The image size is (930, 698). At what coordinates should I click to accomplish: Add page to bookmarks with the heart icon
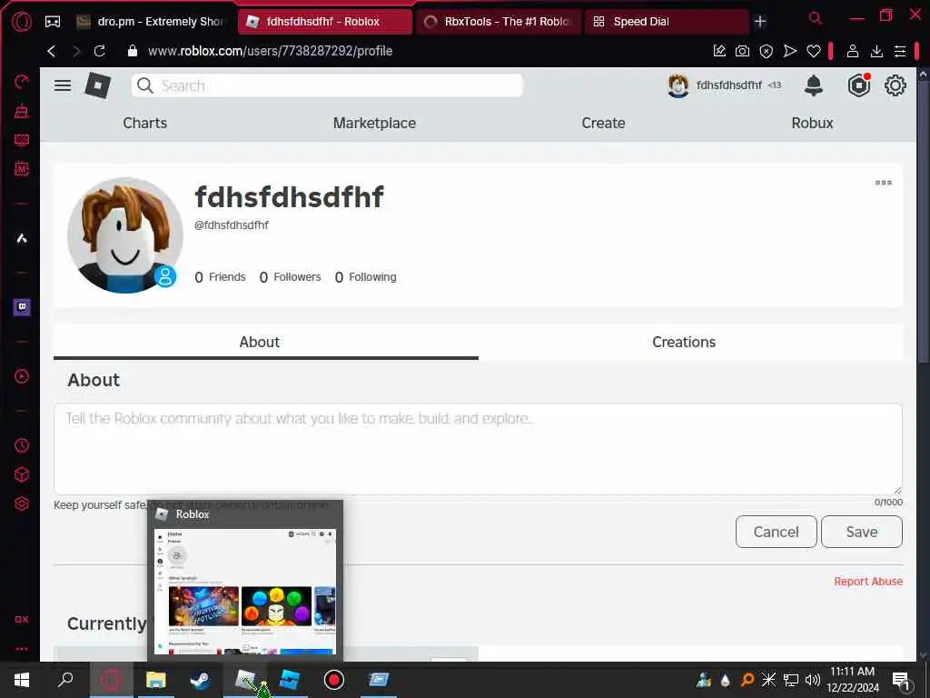[x=813, y=51]
